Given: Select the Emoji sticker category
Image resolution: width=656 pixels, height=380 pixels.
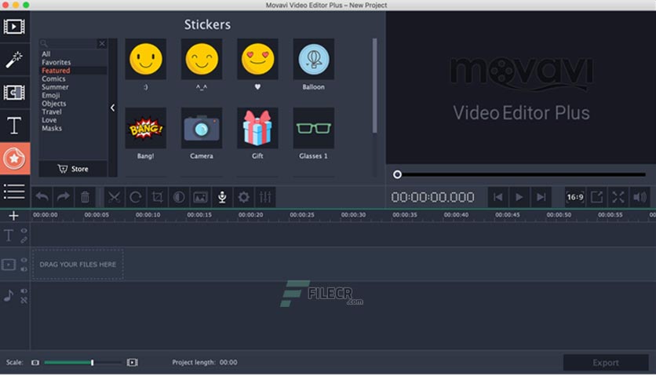Looking at the screenshot, I should [51, 95].
